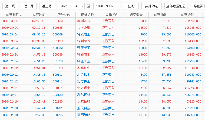205x120 pixels.
Task: Select price cell 32.827
Action: [166, 68]
